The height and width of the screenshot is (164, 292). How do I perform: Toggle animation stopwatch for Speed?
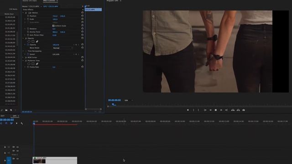click(28, 54)
